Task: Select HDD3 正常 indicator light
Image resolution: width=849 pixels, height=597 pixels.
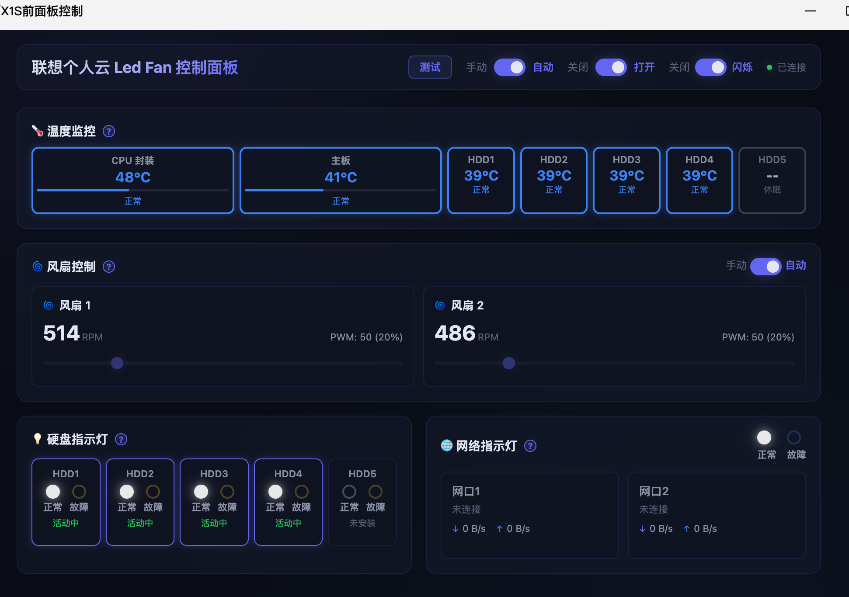Action: [x=201, y=492]
